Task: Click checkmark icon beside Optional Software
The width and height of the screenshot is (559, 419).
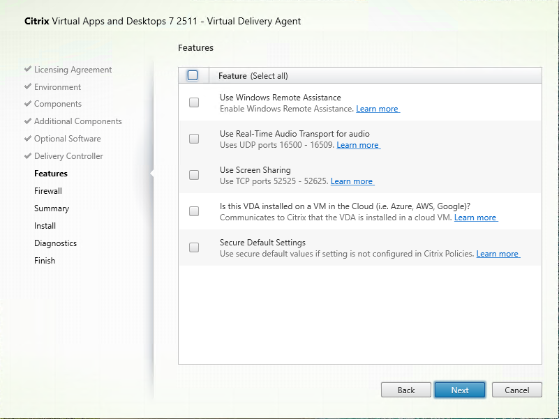Action: tap(28, 139)
